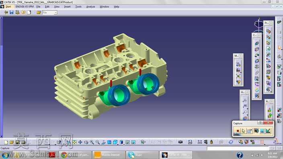Image resolution: width=283 pixels, height=159 pixels.
Task: Open the Isometric quick view cube icon
Action: [115, 142]
